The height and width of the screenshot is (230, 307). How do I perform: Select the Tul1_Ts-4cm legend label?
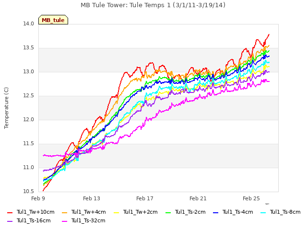click(238, 212)
